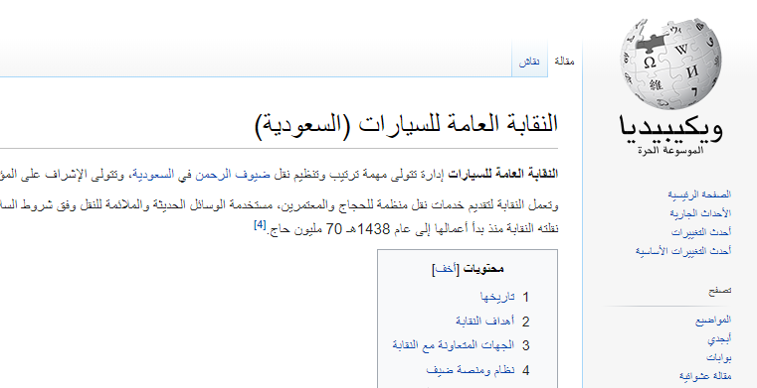The image size is (757, 388).
Task: Click article title النقابة العامة للسيارات (السعودية)
Action: tap(407, 124)
